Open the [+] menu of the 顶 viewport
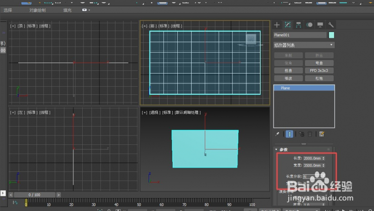 (13, 26)
